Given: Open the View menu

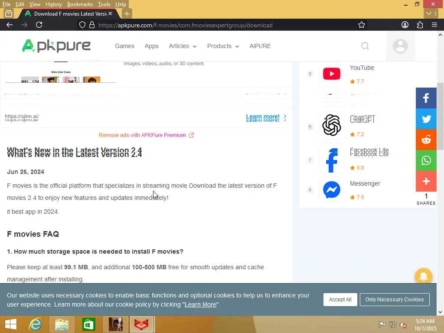Looking at the screenshot, I should [35, 4].
